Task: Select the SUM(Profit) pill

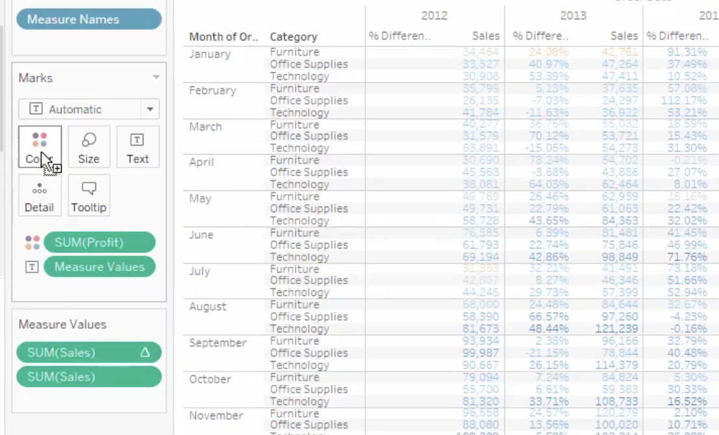Action: click(x=99, y=242)
